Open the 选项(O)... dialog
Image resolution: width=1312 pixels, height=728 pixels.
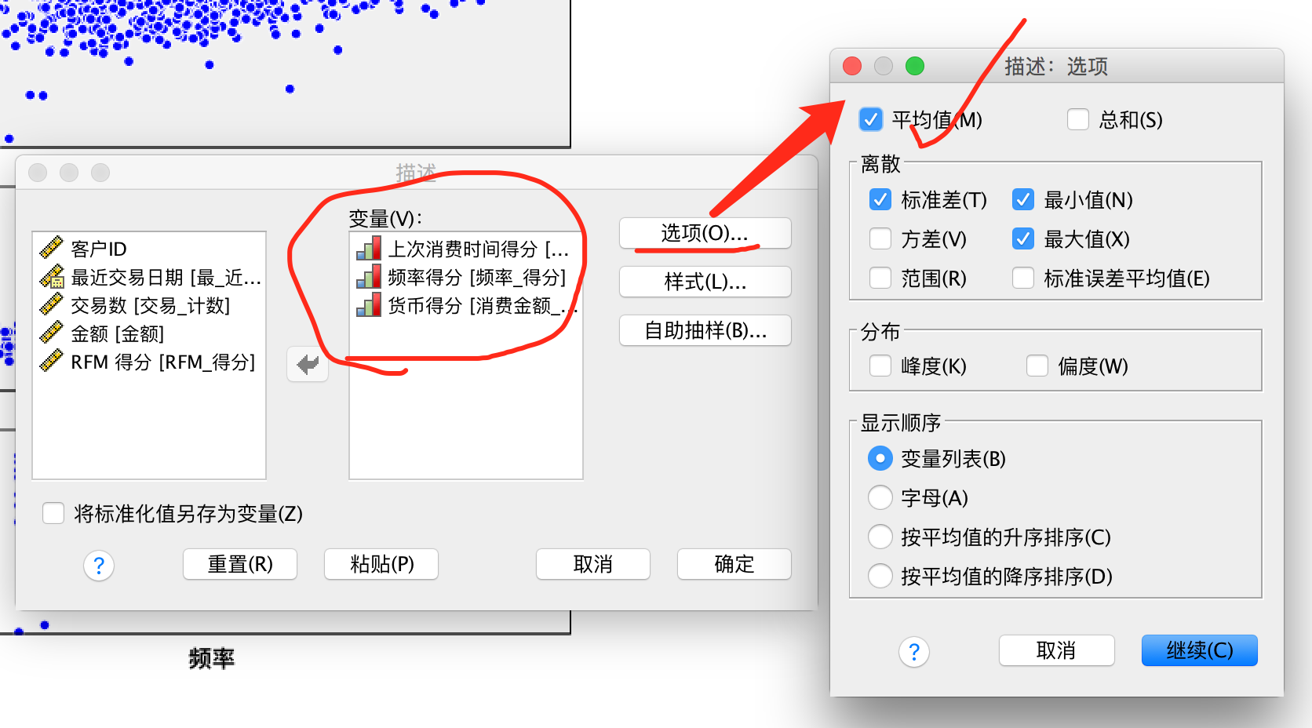tap(705, 233)
